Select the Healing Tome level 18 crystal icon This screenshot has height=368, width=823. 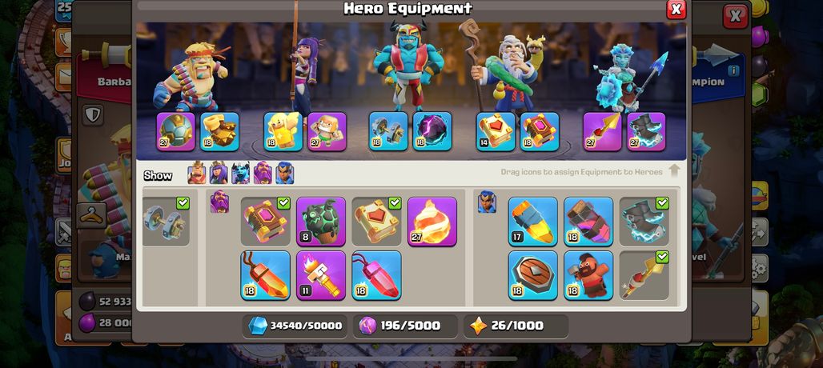click(x=265, y=275)
